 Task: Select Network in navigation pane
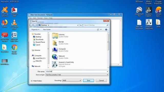[x=36, y=66]
